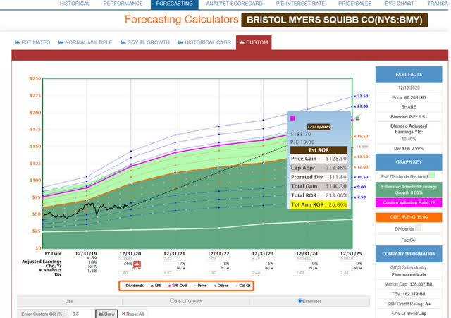Image resolution: width=451 pixels, height=318 pixels.
Task: Switch to the ESTIMATES calculator tab
Action: (32, 42)
